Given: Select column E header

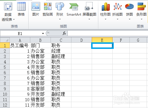Looking at the screenshot, I should [x=102, y=40].
